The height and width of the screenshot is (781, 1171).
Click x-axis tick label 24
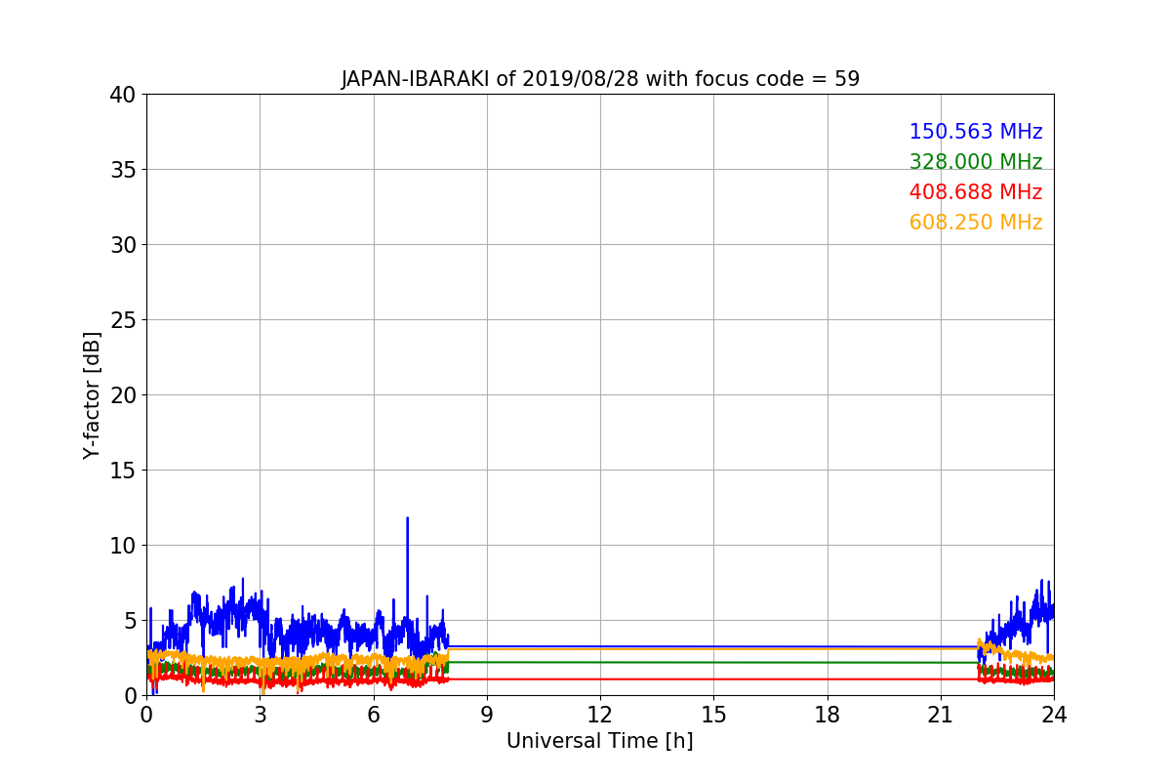coord(1054,715)
